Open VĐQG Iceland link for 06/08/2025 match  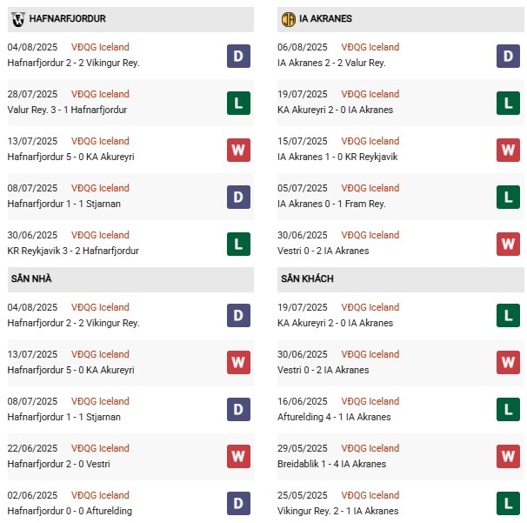(x=370, y=47)
